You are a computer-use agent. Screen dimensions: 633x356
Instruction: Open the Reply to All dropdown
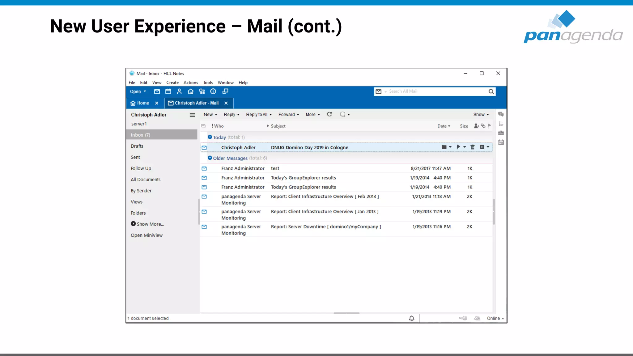pos(259,114)
